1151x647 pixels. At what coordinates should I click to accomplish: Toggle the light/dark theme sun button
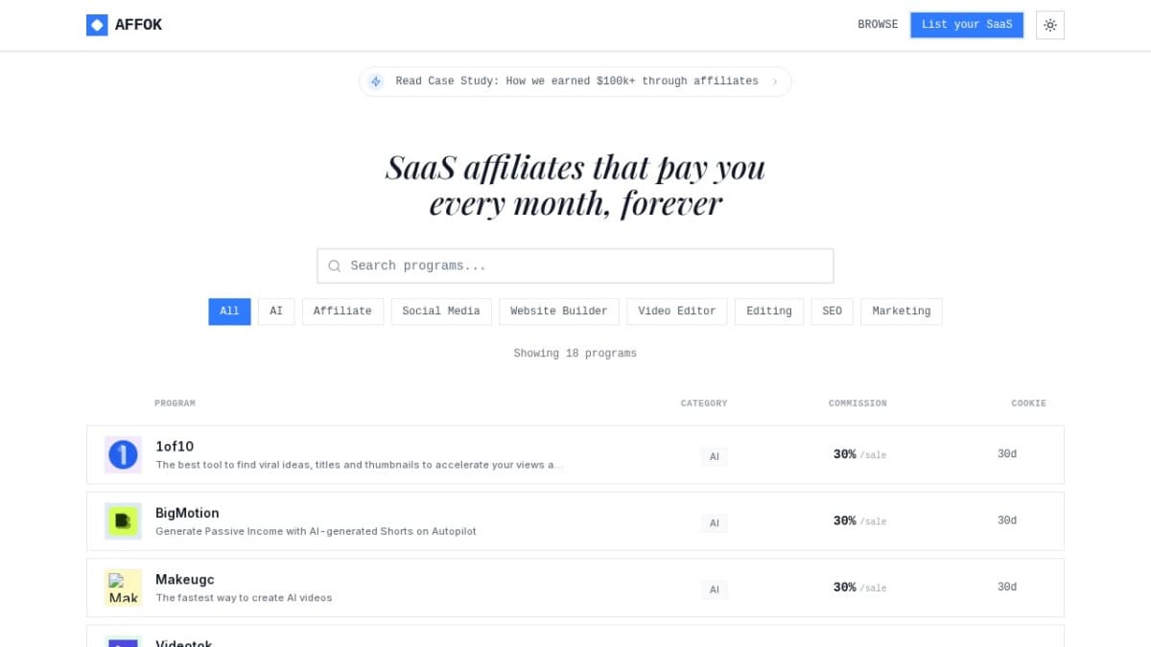click(x=1050, y=25)
